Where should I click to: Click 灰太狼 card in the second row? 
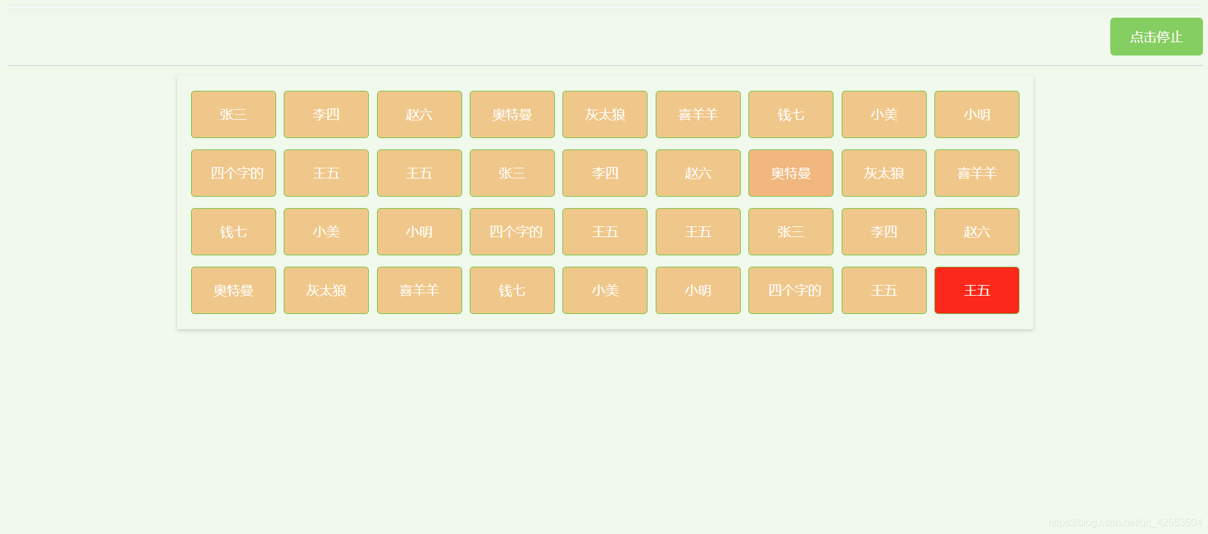coord(884,173)
